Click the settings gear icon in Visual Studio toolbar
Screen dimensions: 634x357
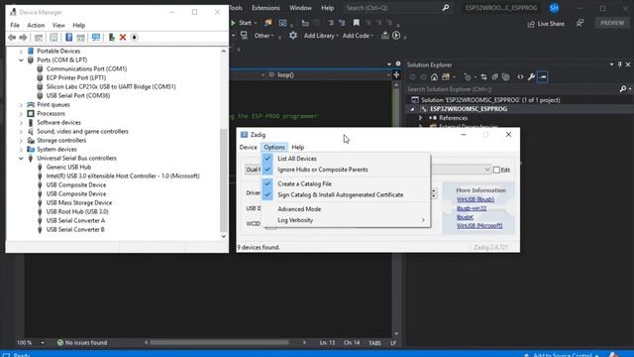293,36
